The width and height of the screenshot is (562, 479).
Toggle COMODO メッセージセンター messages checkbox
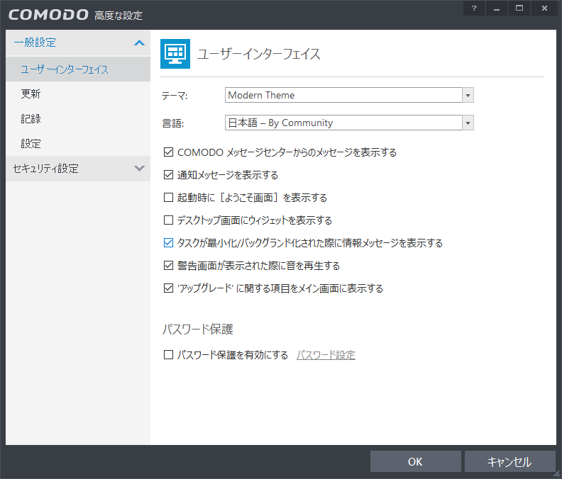pyautogui.click(x=168, y=152)
